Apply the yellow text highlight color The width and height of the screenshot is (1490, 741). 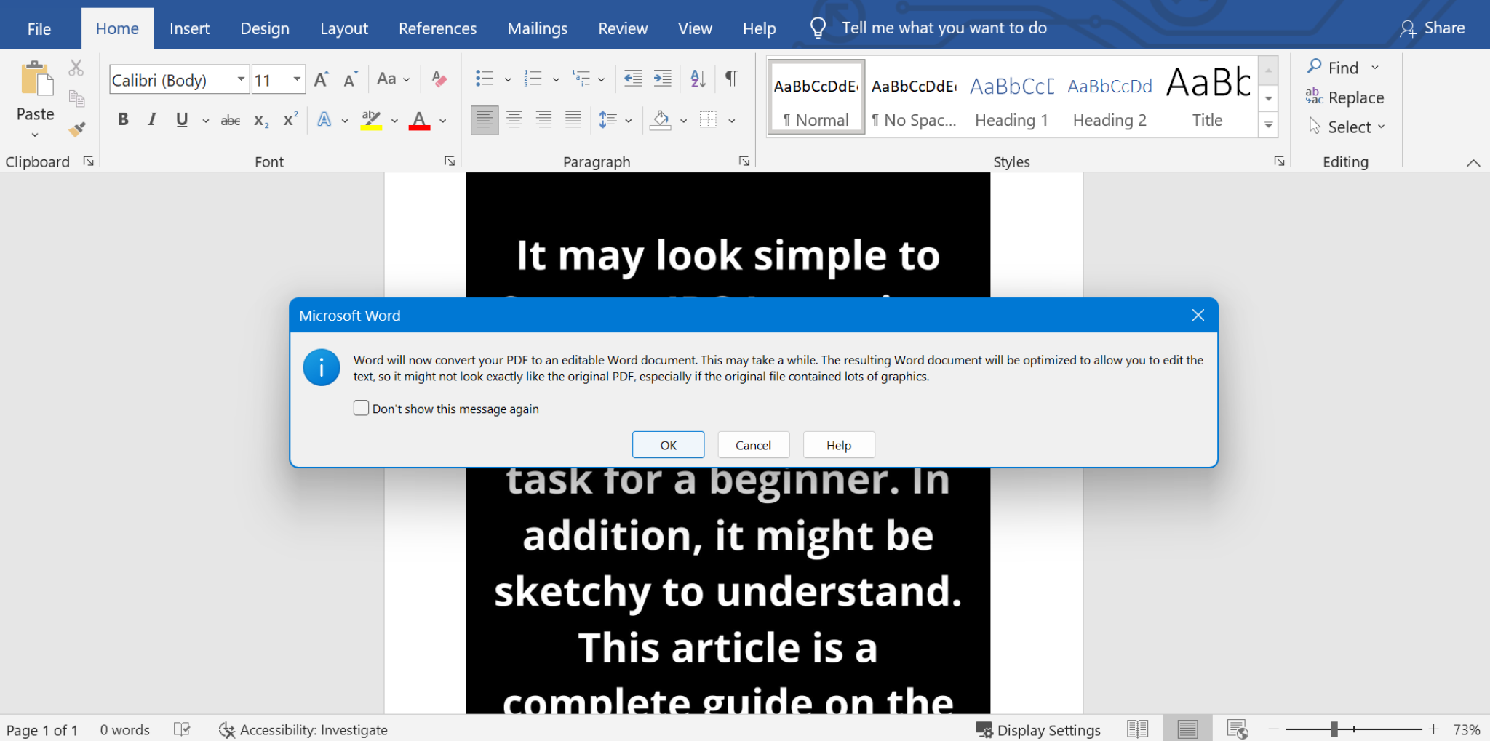pos(372,120)
